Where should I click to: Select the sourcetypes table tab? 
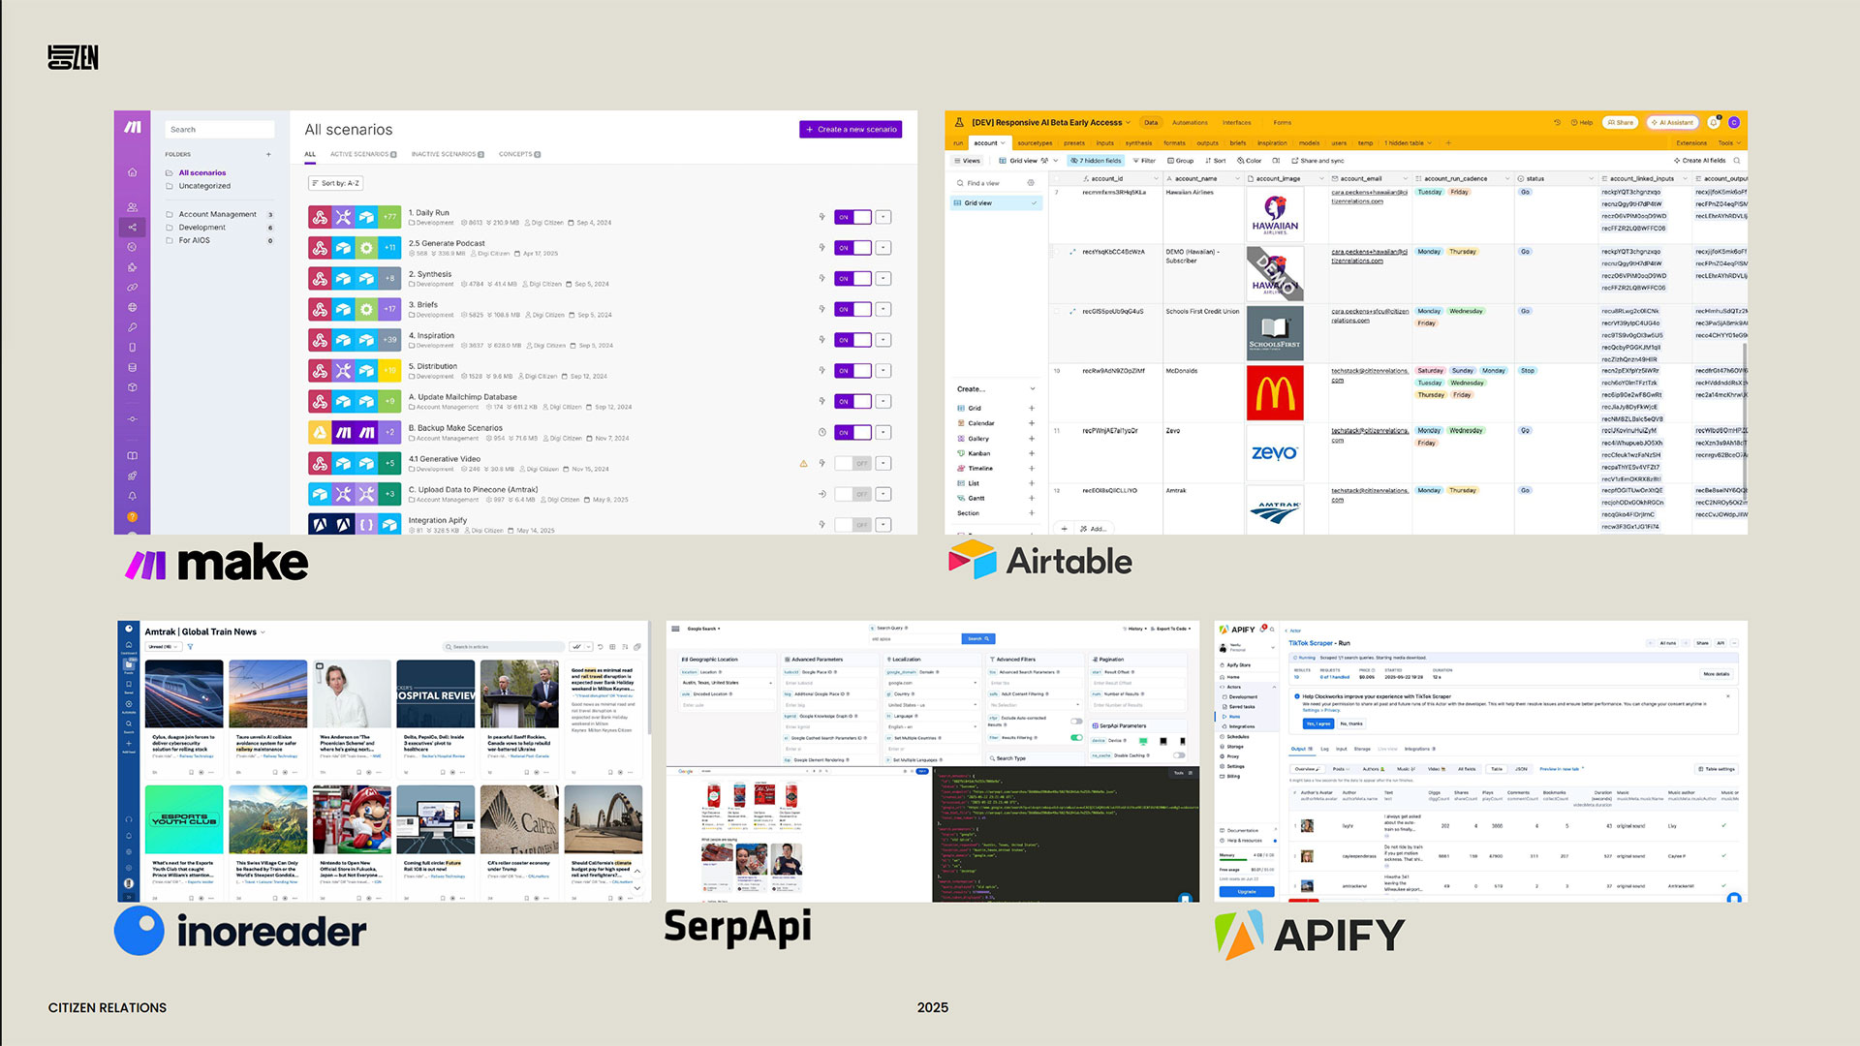click(x=1035, y=143)
